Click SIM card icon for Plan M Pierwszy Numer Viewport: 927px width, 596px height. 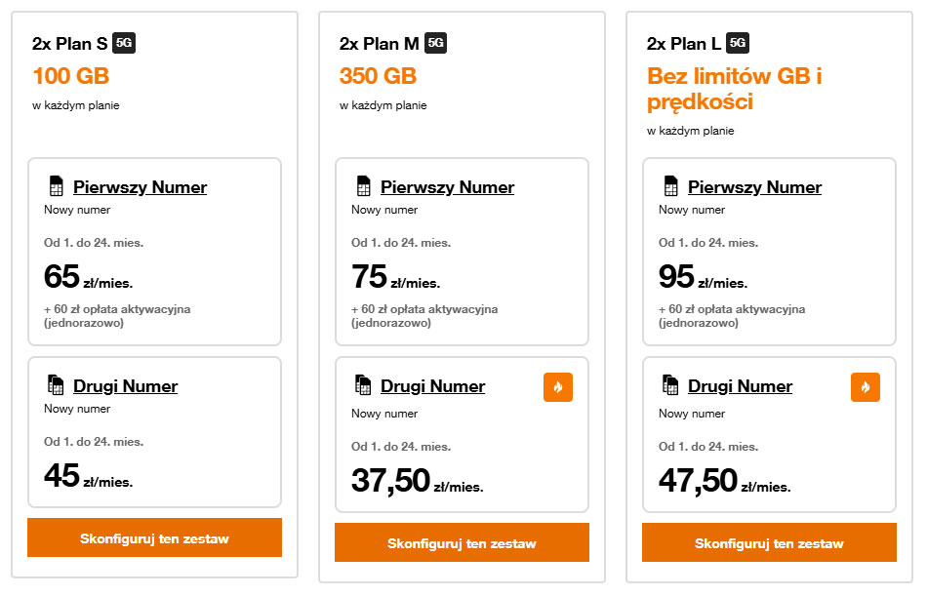click(x=364, y=186)
